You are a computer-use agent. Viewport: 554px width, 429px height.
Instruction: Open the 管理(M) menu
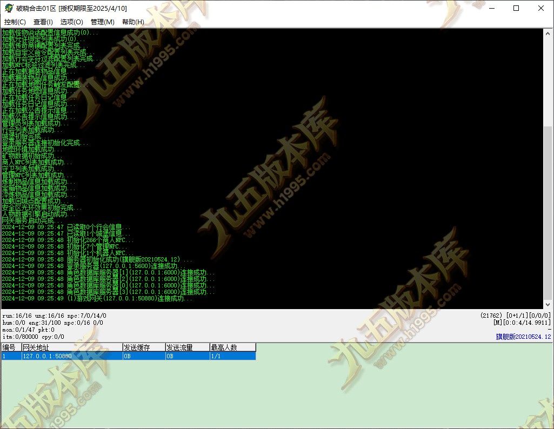(x=103, y=22)
